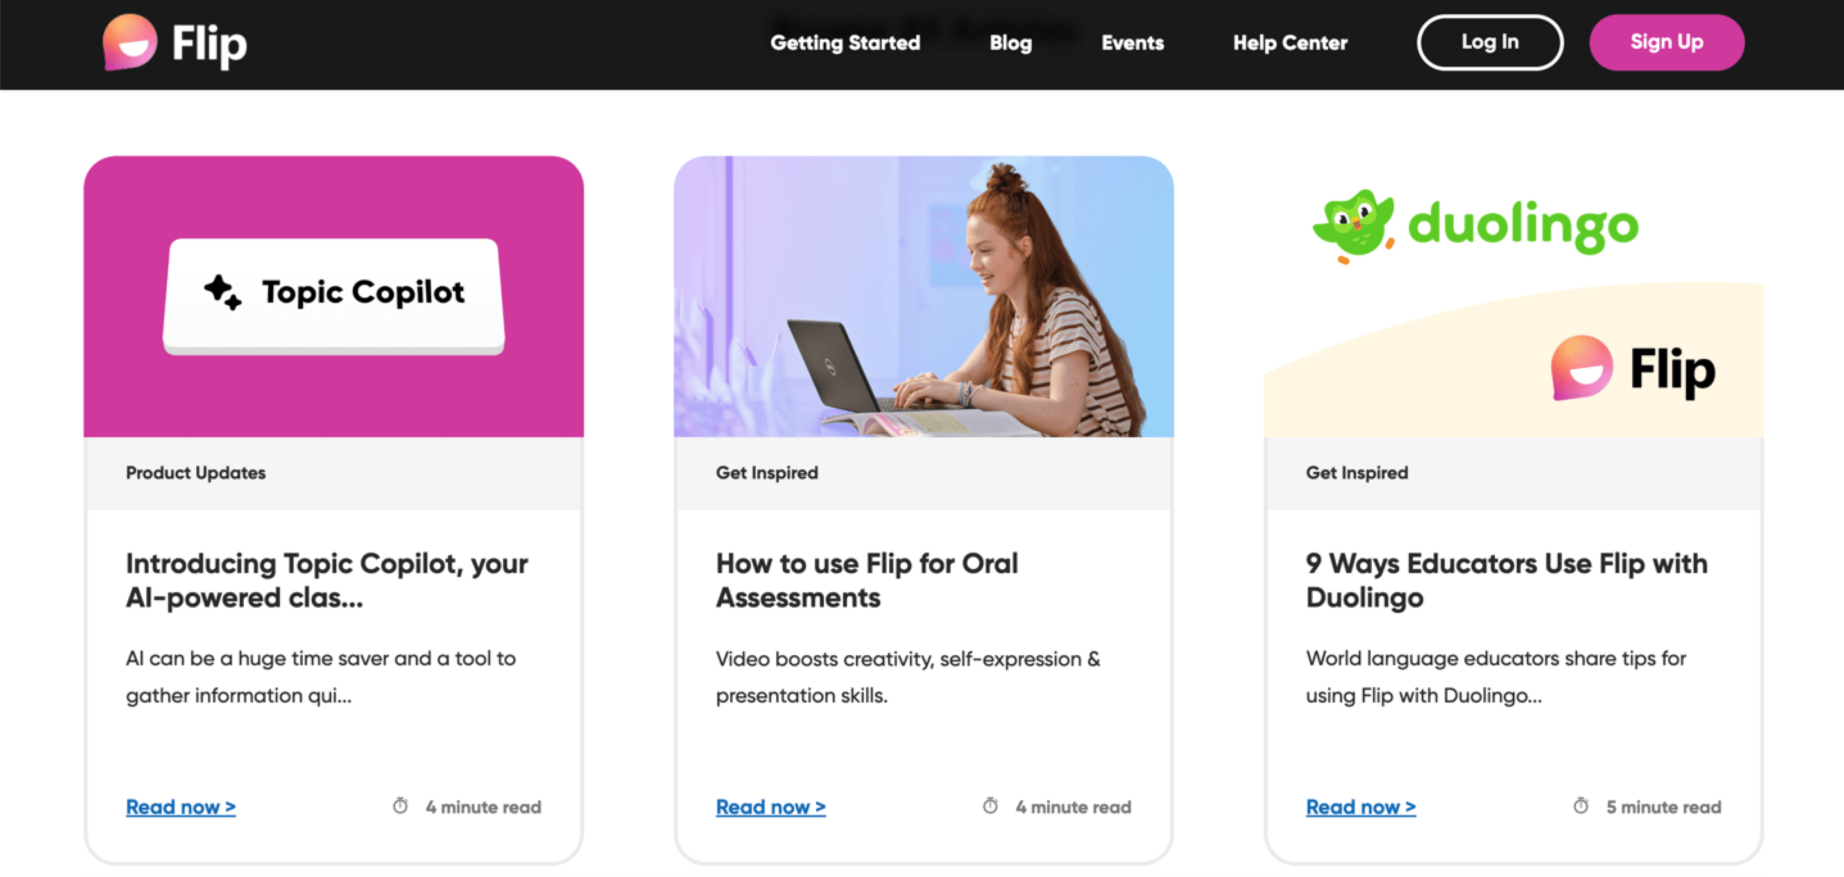1844x877 pixels.
Task: Read now link on Oral Assessments article
Action: click(x=769, y=806)
